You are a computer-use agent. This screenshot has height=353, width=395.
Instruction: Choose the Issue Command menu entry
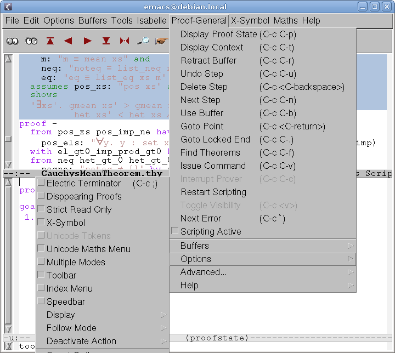click(x=213, y=166)
